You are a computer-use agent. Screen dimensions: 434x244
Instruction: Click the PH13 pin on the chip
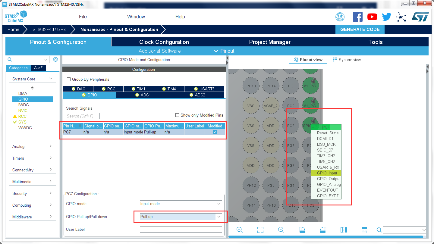[x=251, y=86]
